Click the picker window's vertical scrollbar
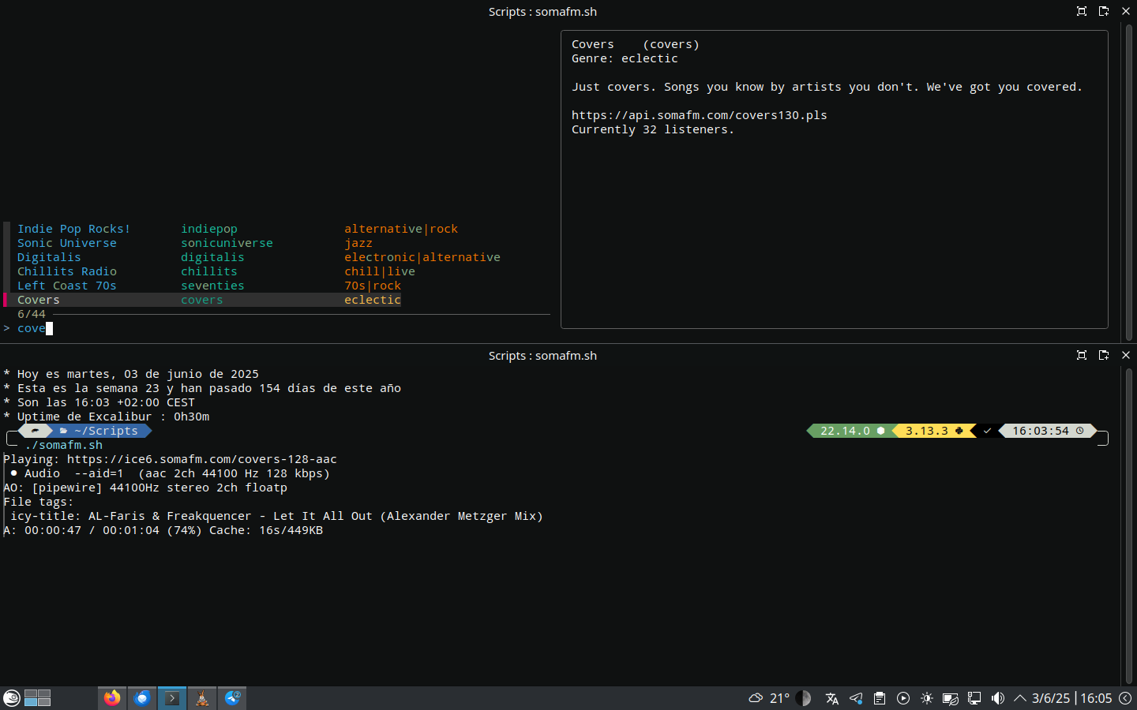Screen dimensions: 1137x710 (x=1129, y=182)
